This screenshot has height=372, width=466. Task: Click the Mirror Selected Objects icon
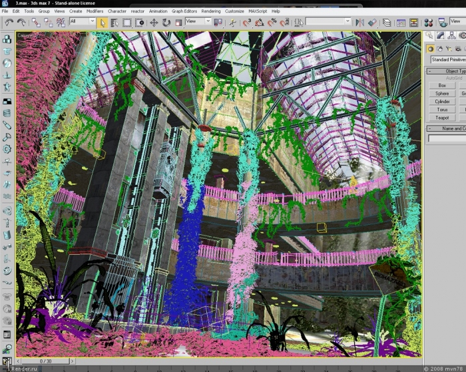[359, 23]
